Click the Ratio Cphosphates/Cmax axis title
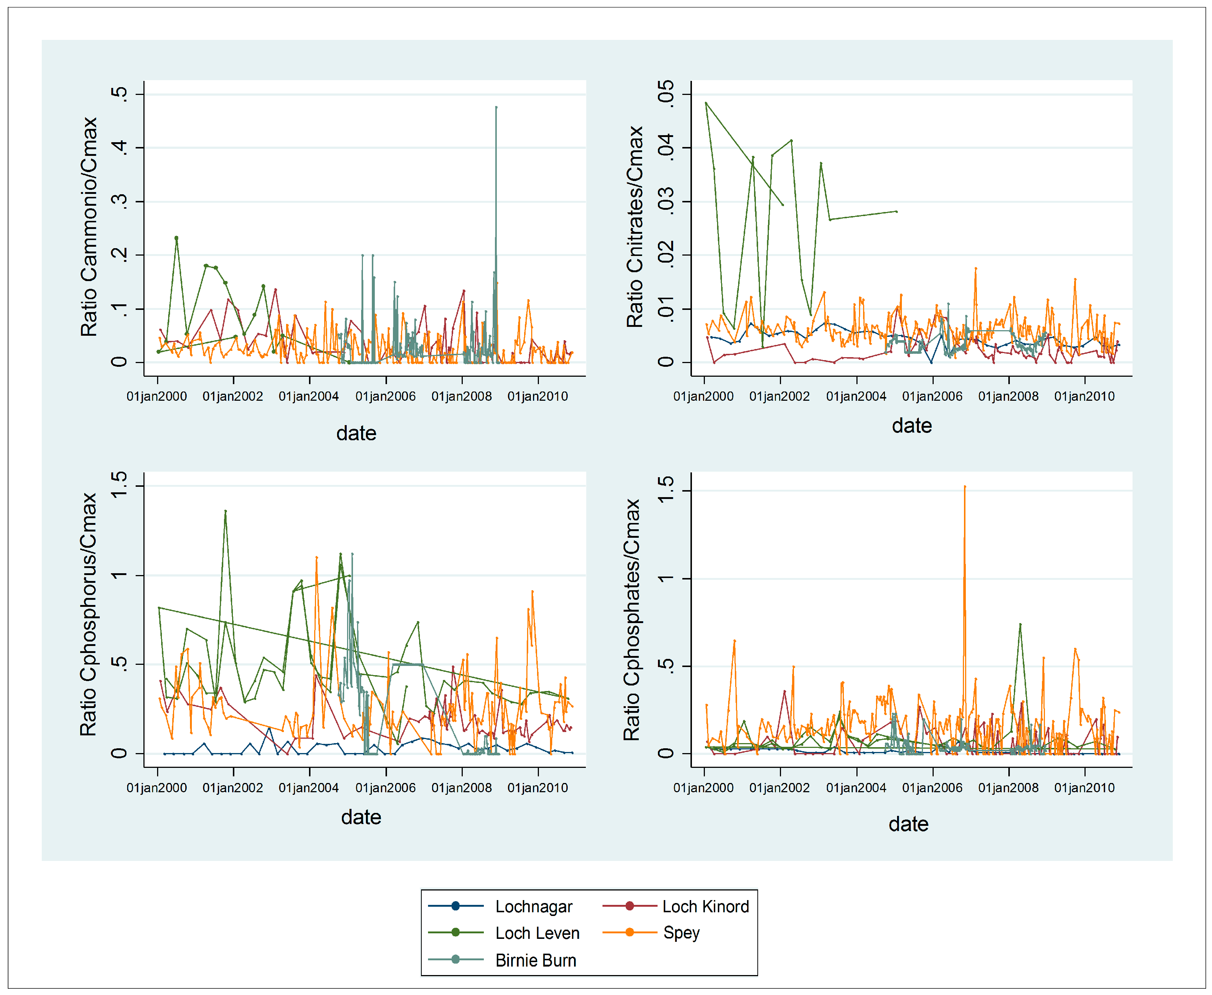Viewport: 1212px width, 995px height. (x=632, y=620)
